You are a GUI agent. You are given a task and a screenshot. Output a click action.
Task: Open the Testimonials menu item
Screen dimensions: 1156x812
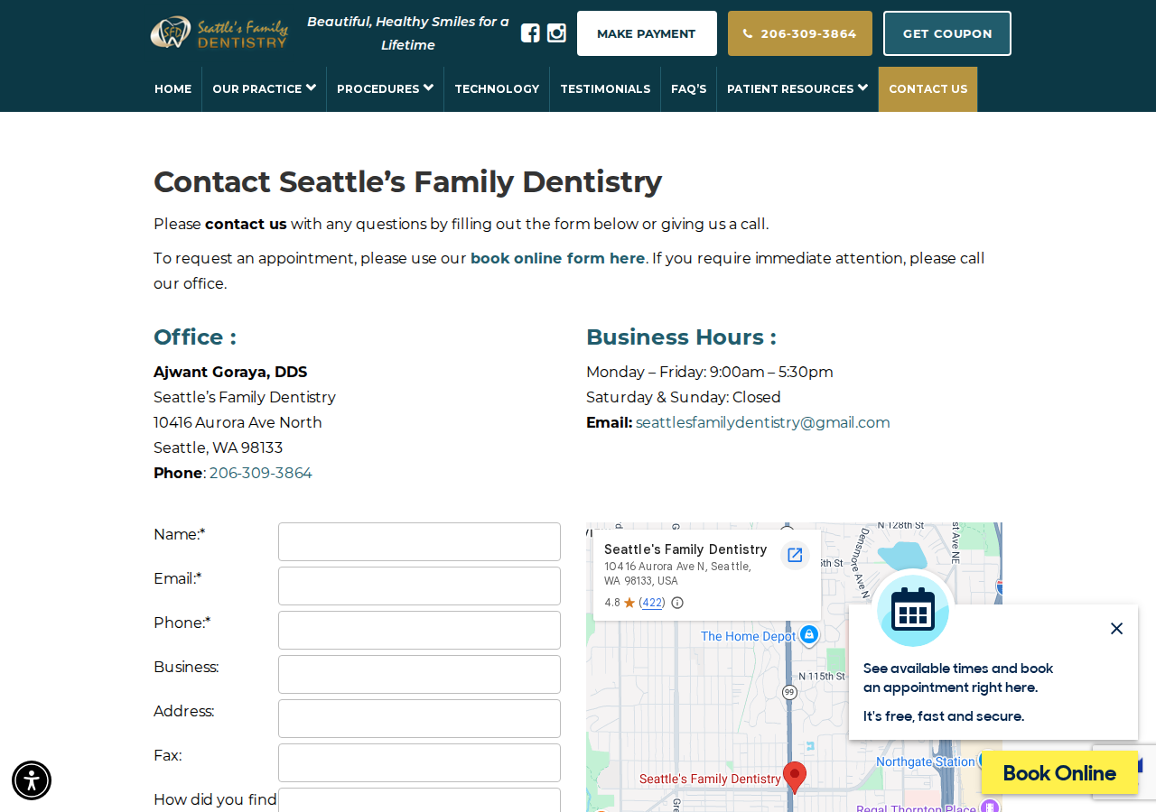click(605, 89)
